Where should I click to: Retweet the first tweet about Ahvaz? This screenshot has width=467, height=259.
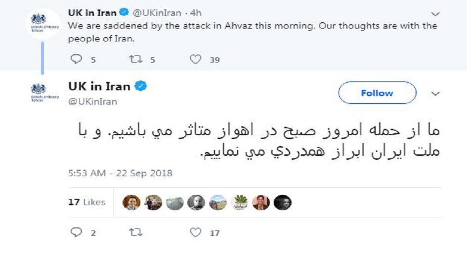pyautogui.click(x=134, y=60)
